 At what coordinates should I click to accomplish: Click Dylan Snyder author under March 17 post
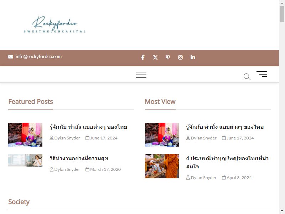click(x=67, y=169)
